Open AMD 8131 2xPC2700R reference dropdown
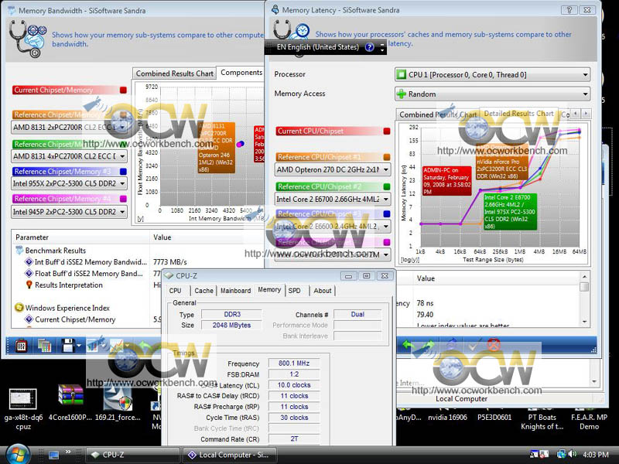 pos(69,127)
